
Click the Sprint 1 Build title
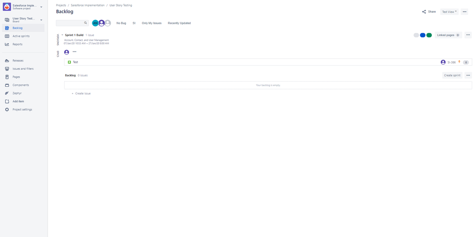74,35
